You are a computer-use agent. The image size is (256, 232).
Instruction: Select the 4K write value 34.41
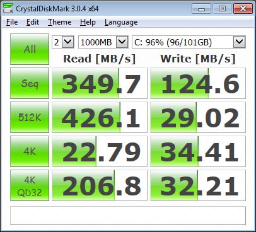coord(198,151)
